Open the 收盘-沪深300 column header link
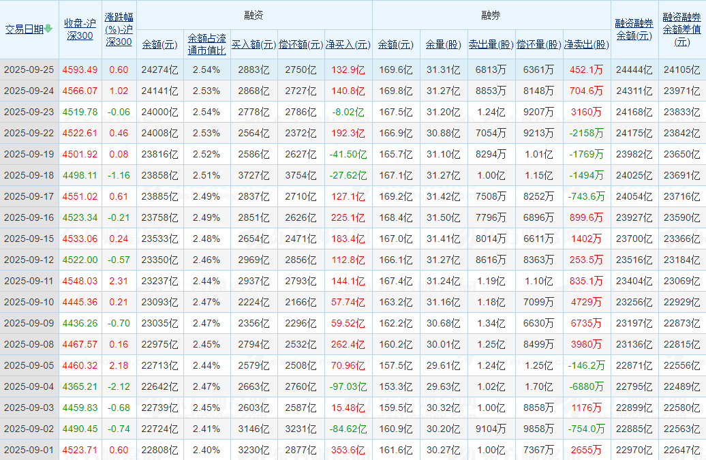Viewport: 706px width, 460px height. (80, 29)
